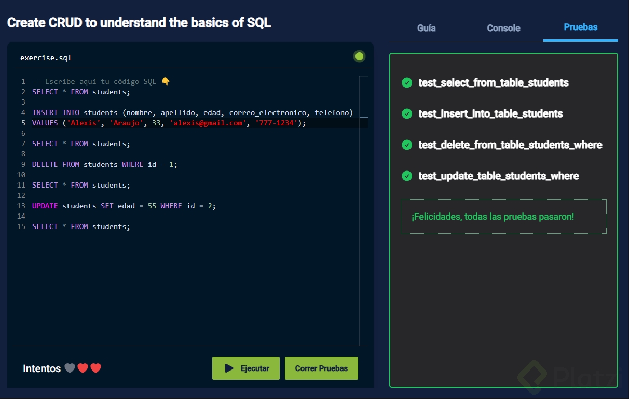Viewport: 629px width, 399px height.
Task: Click line number 4 in the gutter
Action: coord(23,112)
